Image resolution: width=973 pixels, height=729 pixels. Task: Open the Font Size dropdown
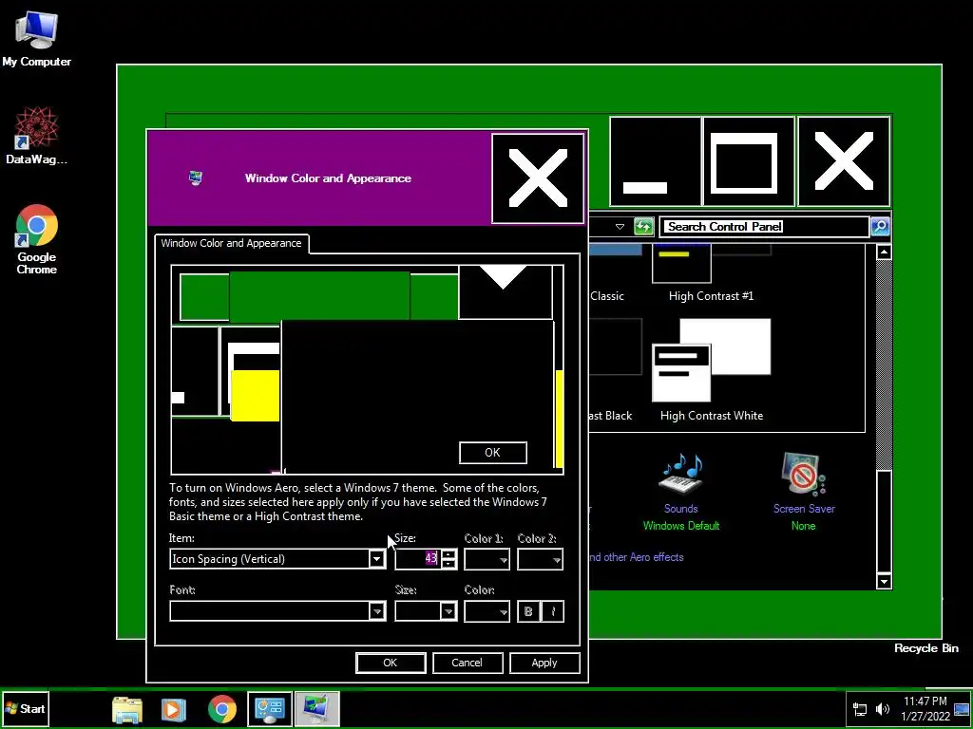click(x=448, y=611)
